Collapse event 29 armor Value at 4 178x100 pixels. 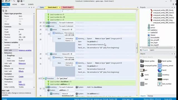coord(46,54)
